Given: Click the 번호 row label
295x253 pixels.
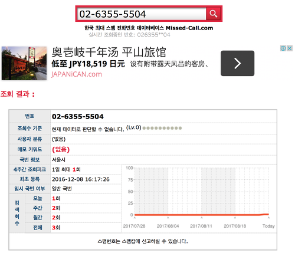Looking at the screenshot, I should click(29, 116).
